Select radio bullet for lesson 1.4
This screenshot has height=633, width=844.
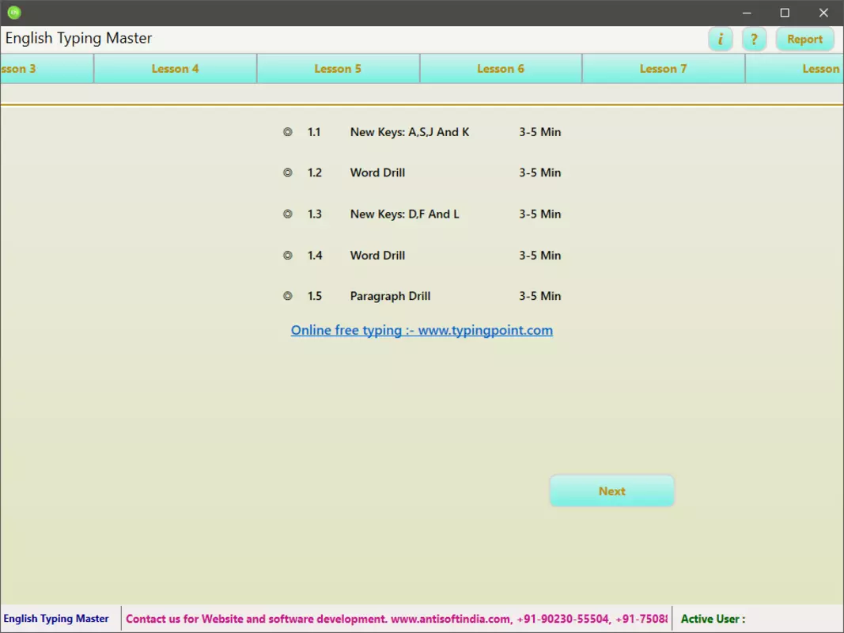click(x=288, y=255)
